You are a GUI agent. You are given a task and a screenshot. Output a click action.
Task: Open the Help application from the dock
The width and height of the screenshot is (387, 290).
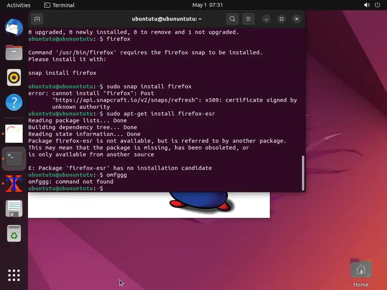14,102
